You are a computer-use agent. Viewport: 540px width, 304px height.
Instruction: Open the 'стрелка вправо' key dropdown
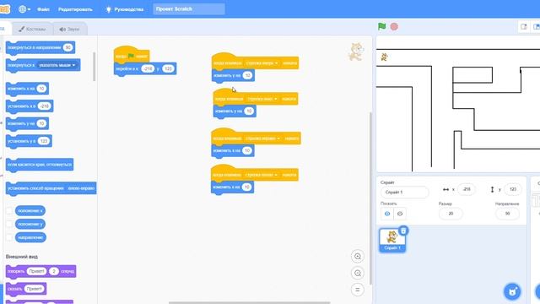click(263, 138)
